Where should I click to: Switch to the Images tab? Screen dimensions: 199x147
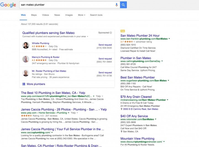point(69,15)
